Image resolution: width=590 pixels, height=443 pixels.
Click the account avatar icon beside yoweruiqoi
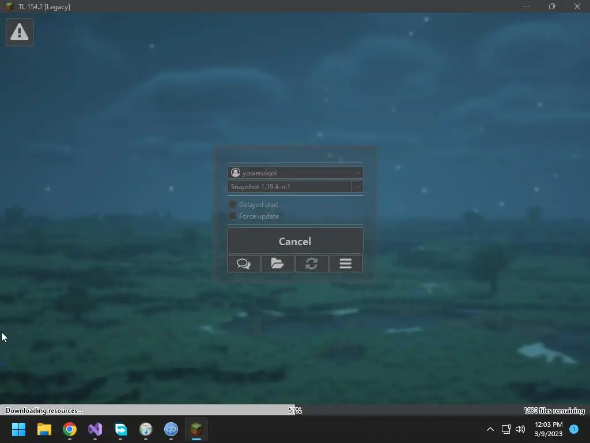236,172
